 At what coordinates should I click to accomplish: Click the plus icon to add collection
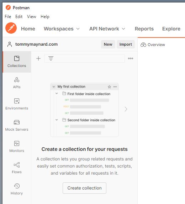(x=38, y=58)
